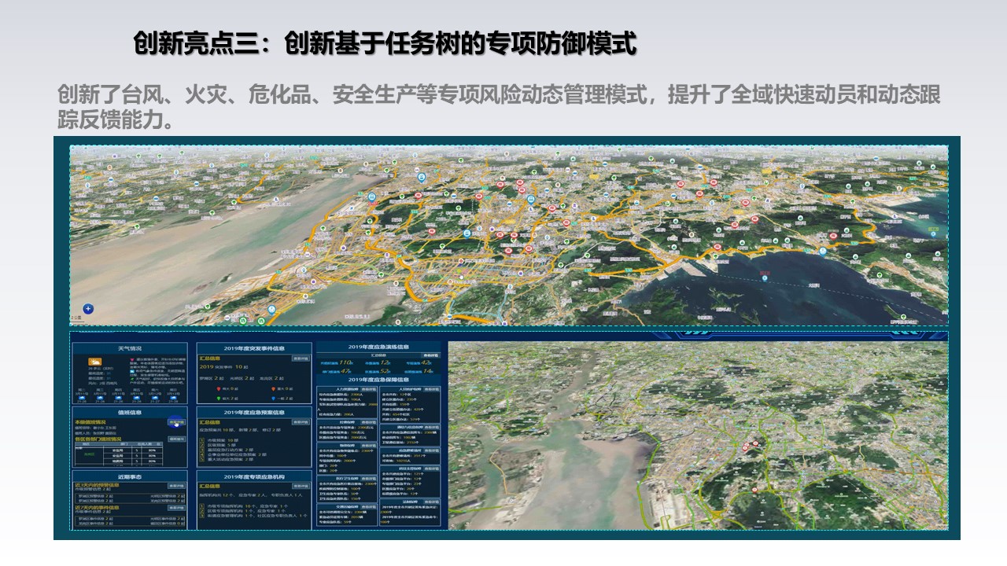Screen dimensions: 1007x566
Task: Click the blue 一般 2起 marker icon
Action: coord(273,399)
